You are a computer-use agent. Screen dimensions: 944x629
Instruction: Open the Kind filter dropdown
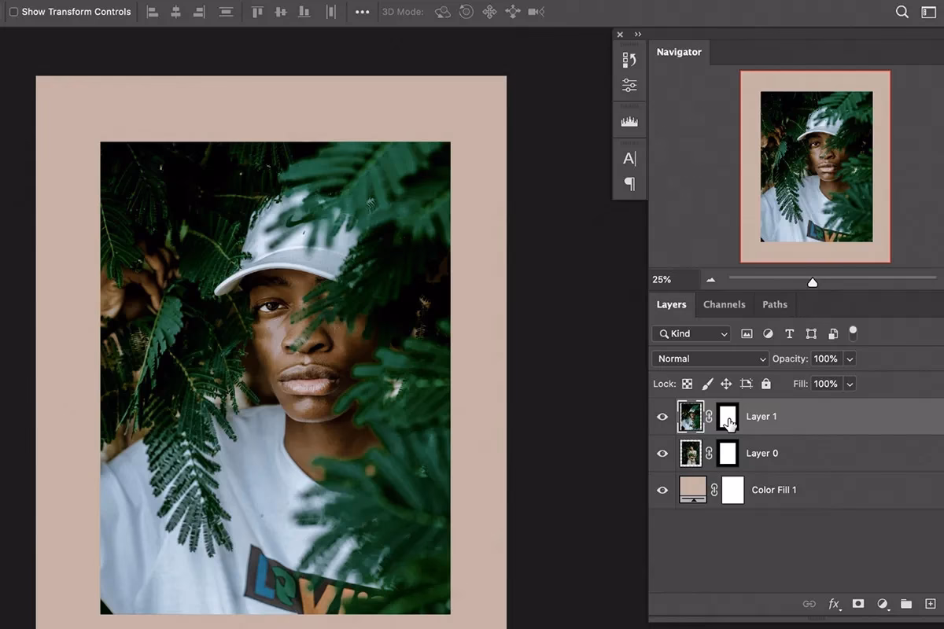pyautogui.click(x=691, y=333)
